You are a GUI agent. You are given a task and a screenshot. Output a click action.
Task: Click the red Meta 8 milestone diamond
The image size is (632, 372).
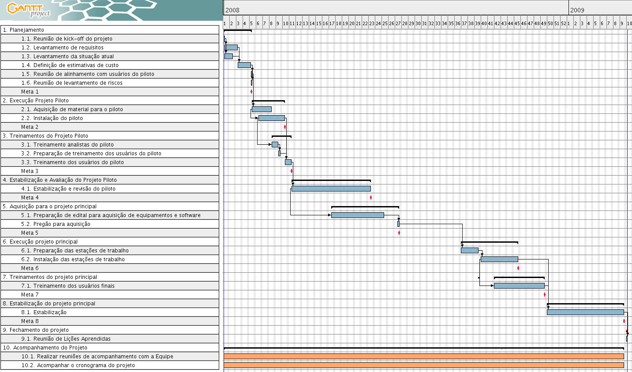[x=624, y=321]
